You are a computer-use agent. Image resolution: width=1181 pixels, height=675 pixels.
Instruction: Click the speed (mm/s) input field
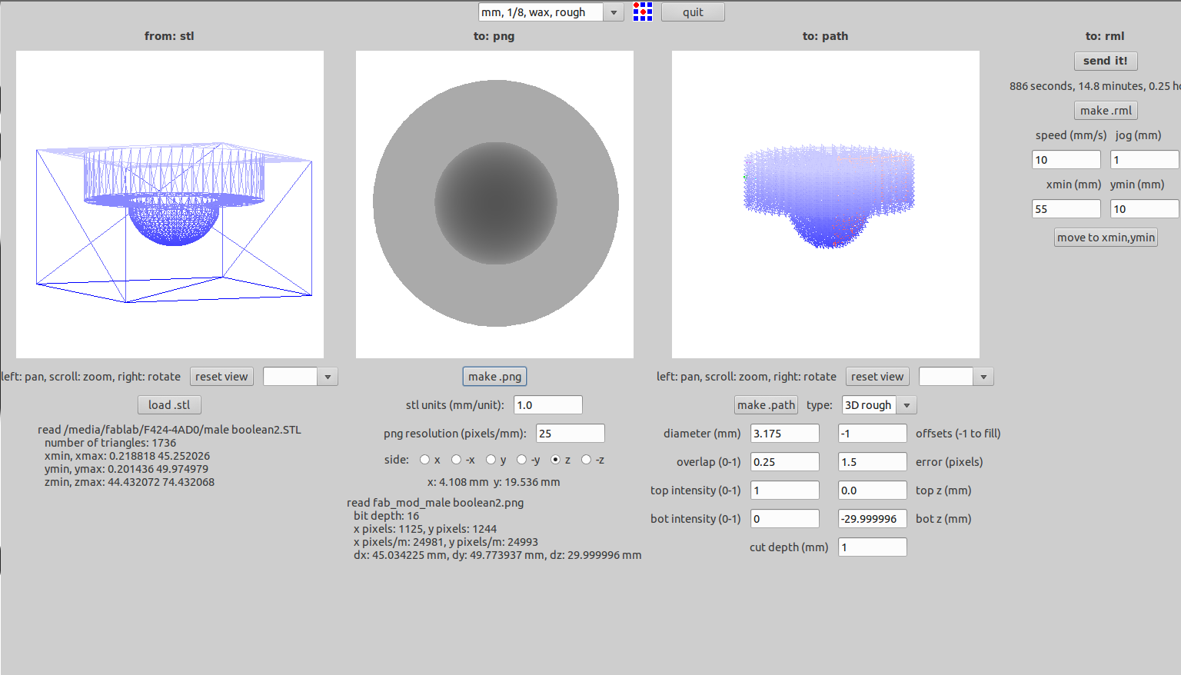[1066, 160]
